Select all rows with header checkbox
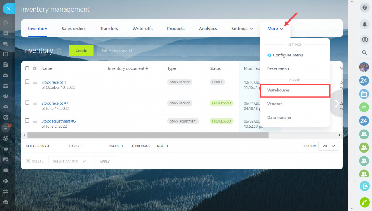This screenshot has width=372, height=211. pyautogui.click(x=27, y=68)
